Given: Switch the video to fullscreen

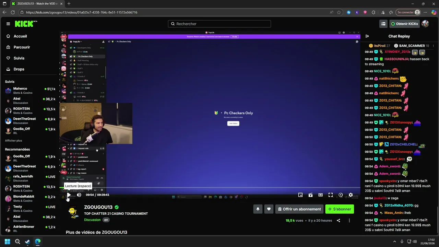Looking at the screenshot, I should coord(331,195).
